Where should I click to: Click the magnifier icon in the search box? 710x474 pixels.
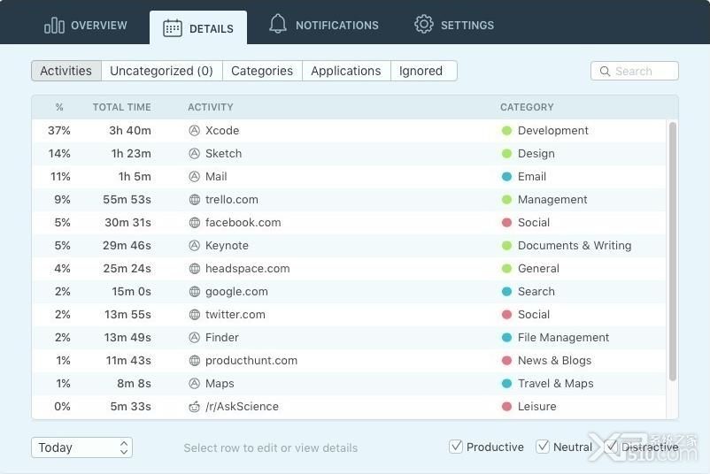coord(605,71)
